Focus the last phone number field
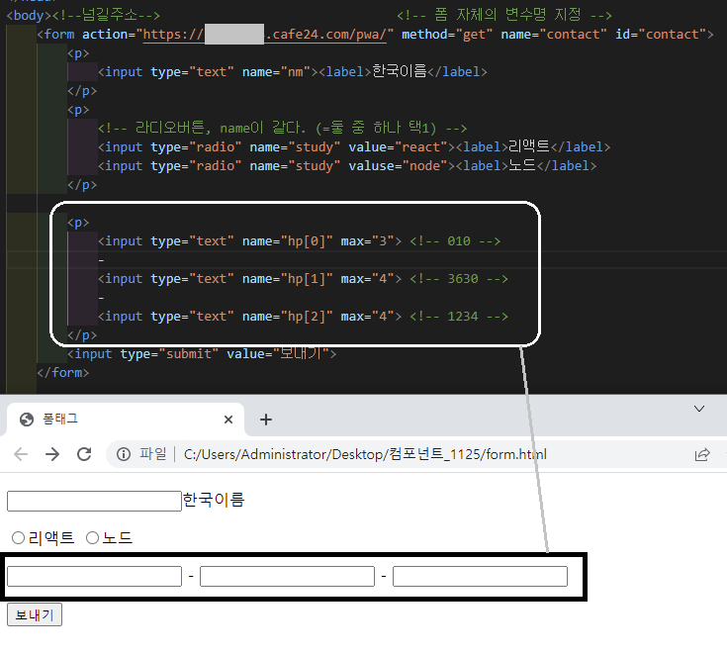Viewport: 727px width, 655px height. [x=480, y=576]
